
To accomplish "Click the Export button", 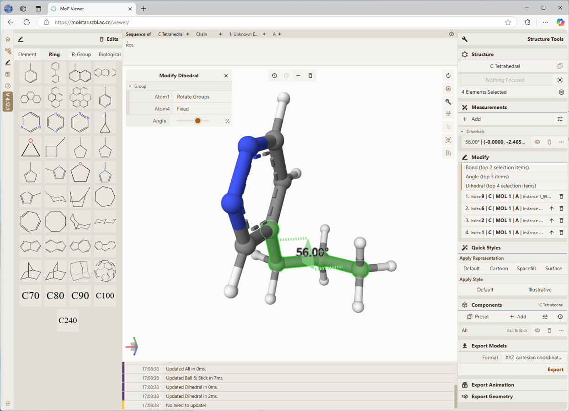I will coord(555,369).
